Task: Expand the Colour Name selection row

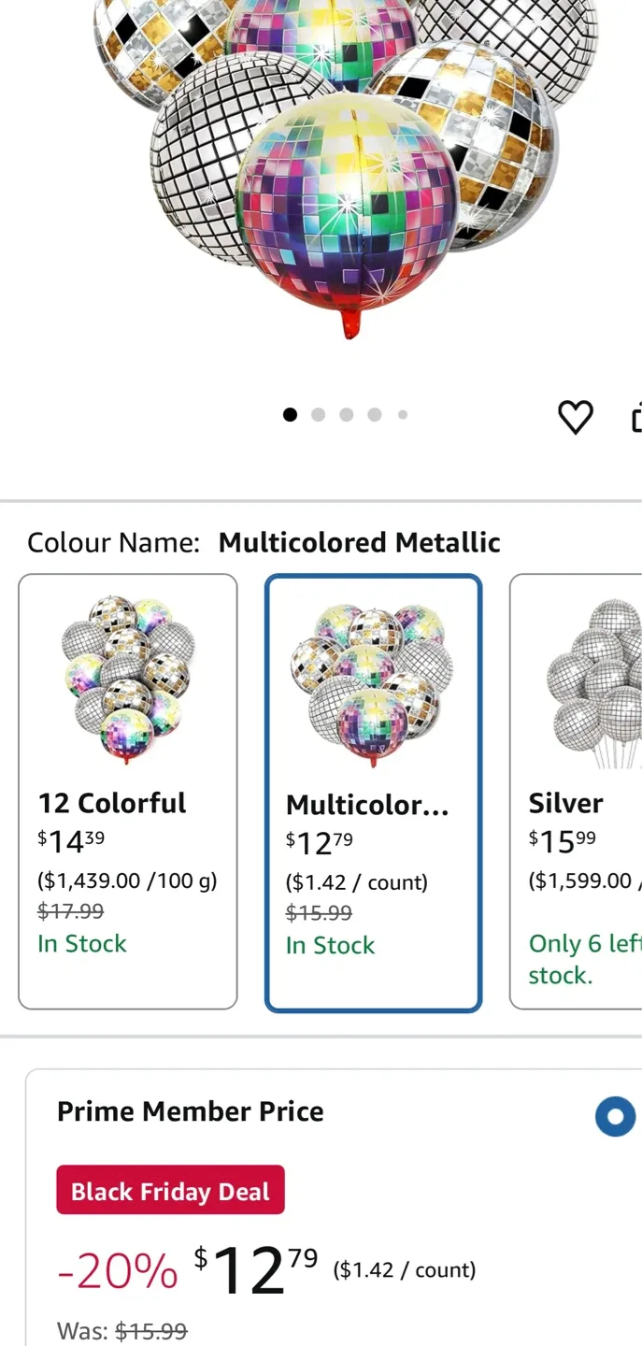Action: pyautogui.click(x=264, y=542)
